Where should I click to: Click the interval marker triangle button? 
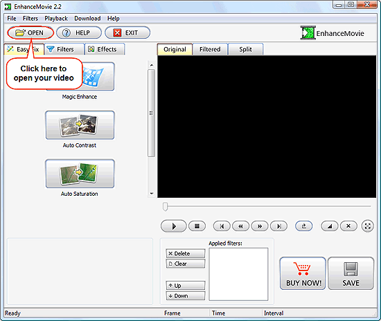330,226
